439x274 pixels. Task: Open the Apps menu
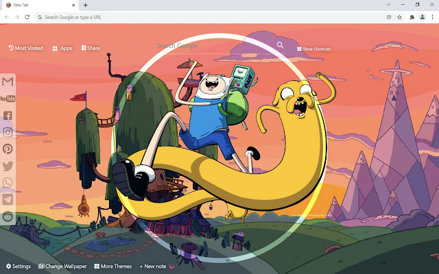tap(62, 49)
